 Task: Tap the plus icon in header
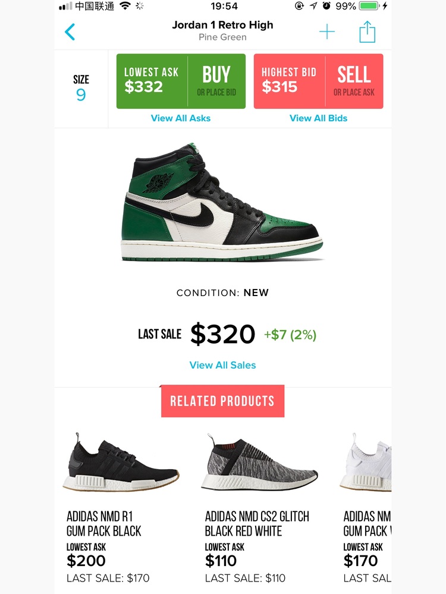click(326, 32)
